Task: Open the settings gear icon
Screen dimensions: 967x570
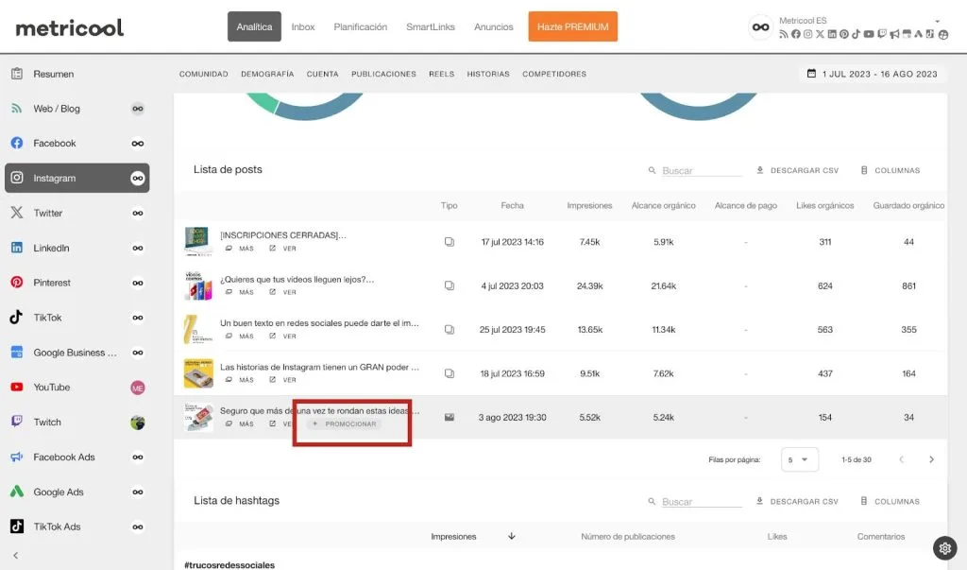Action: (x=944, y=547)
